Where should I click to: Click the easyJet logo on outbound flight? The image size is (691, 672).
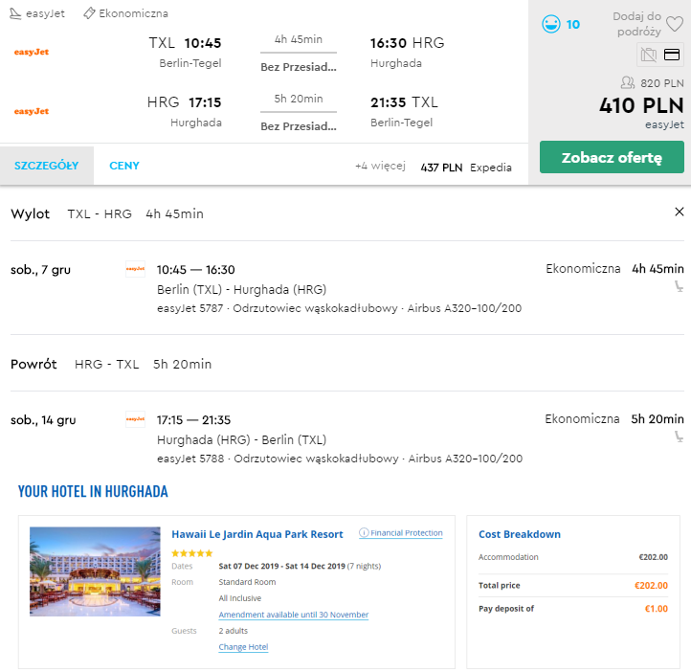click(32, 52)
